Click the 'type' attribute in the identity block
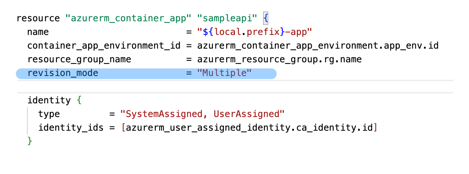Image resolution: width=469 pixels, height=174 pixels. [x=49, y=114]
